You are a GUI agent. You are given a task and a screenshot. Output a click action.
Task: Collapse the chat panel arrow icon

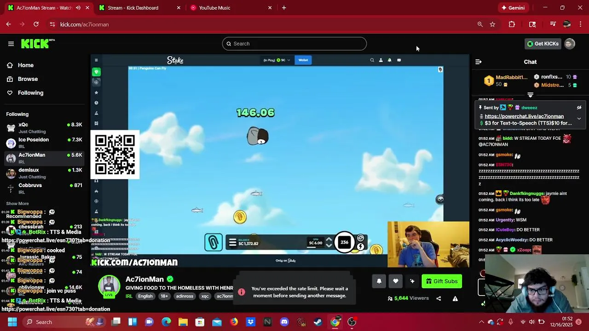pyautogui.click(x=479, y=62)
